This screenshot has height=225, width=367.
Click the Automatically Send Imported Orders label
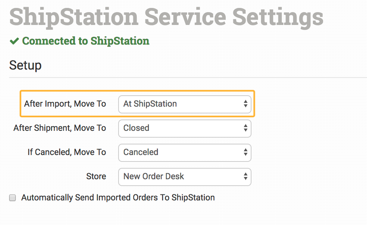click(118, 197)
